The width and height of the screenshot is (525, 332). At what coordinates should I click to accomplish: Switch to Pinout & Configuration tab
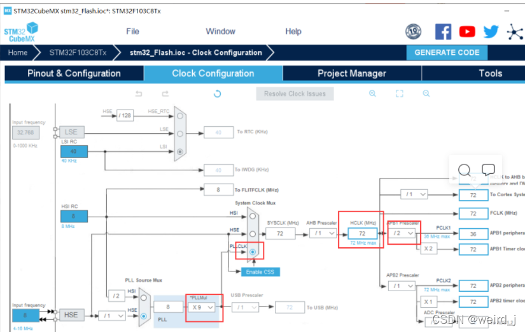coord(74,73)
